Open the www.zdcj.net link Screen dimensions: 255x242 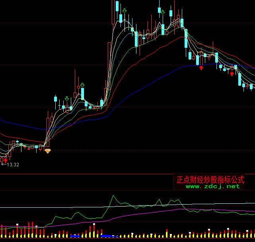click(x=213, y=186)
